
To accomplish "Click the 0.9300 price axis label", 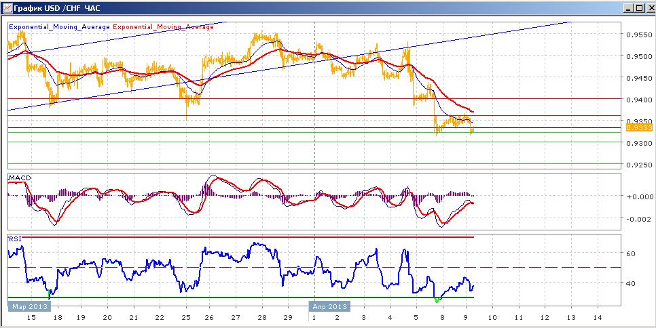I will (x=638, y=143).
